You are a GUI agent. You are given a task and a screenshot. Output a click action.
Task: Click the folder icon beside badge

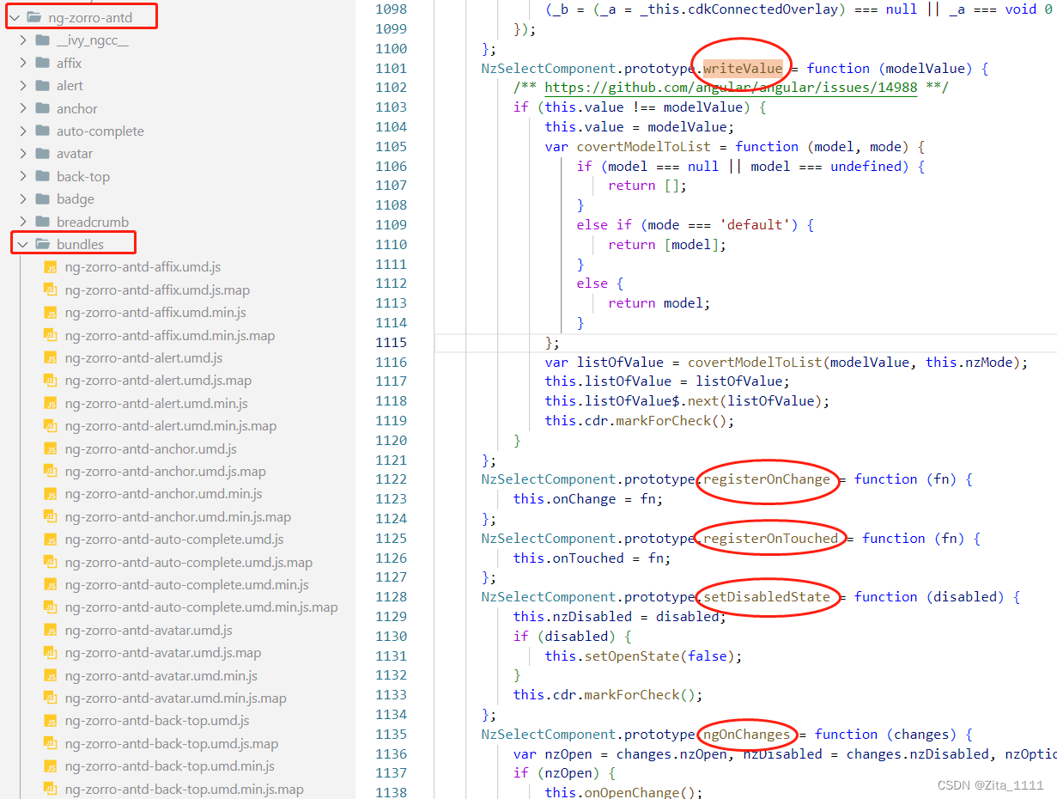point(41,198)
